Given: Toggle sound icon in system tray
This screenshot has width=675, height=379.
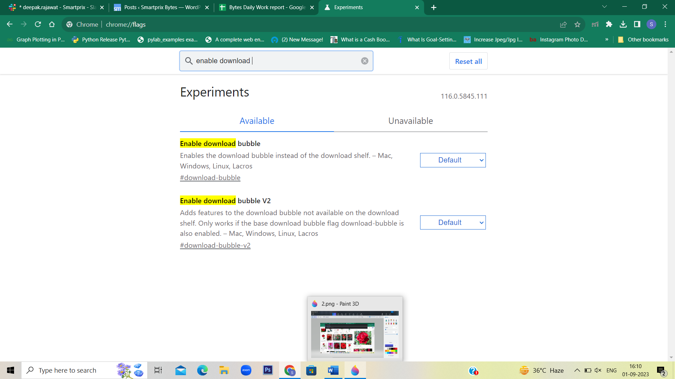Looking at the screenshot, I should pos(598,370).
